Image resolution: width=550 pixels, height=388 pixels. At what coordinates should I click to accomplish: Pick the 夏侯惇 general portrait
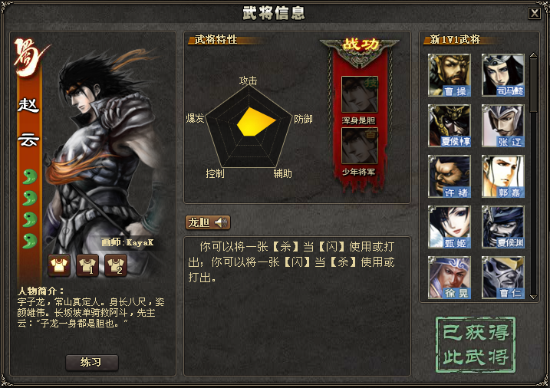(x=450, y=126)
